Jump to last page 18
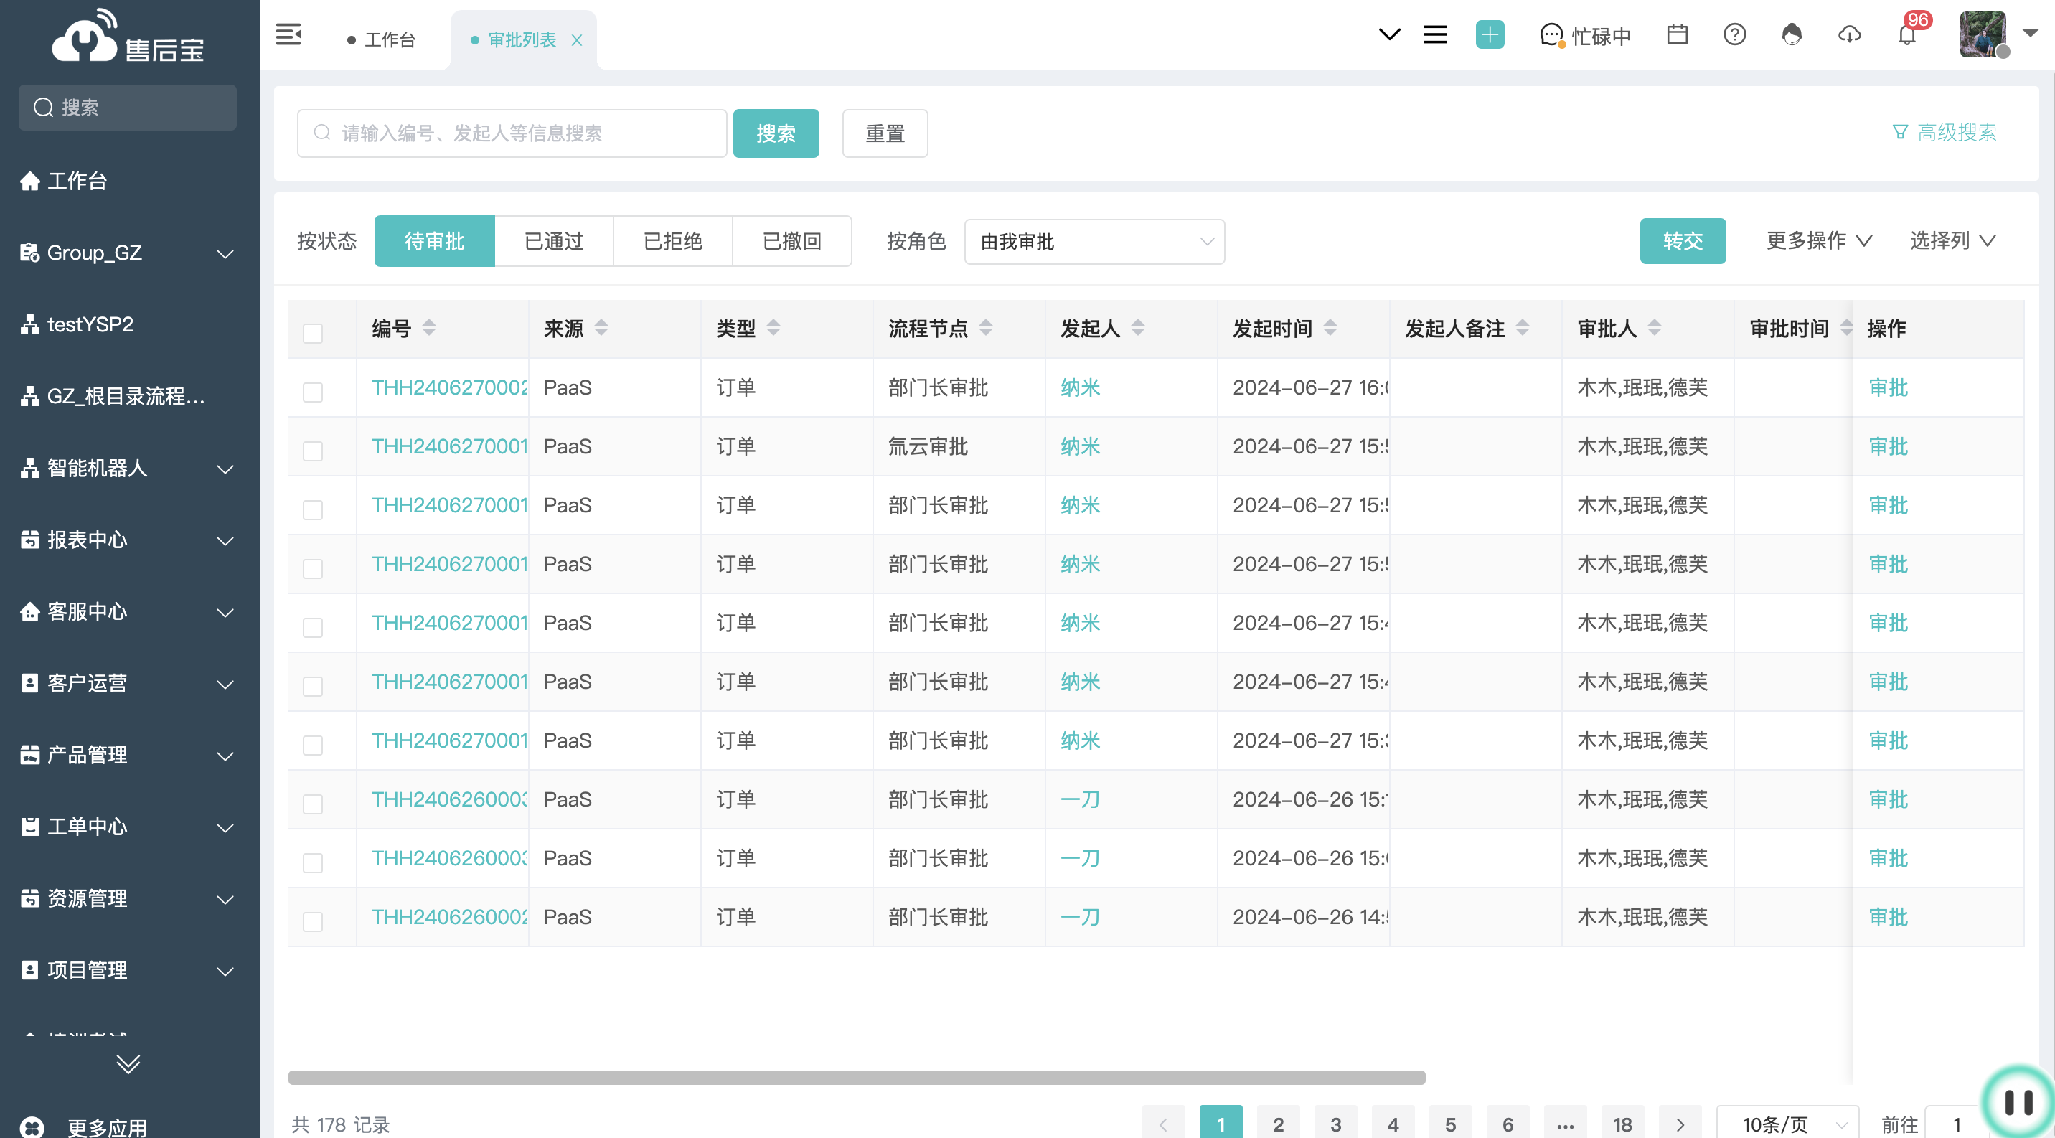 1622,1124
